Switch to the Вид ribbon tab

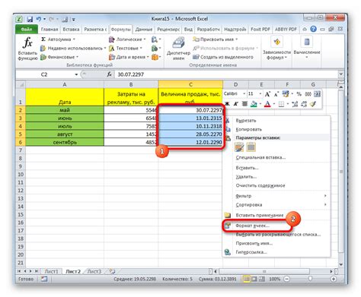pos(188,30)
